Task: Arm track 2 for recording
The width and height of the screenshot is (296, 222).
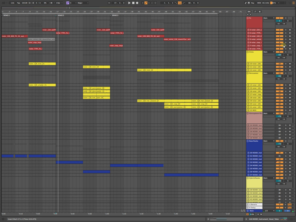Action: point(290,30)
